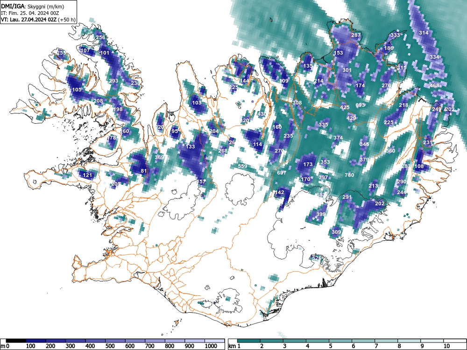Click the IT: Fim. 25. 04. 2024 00Z line
Viewport: 467px width, 350px height.
tap(29, 13)
